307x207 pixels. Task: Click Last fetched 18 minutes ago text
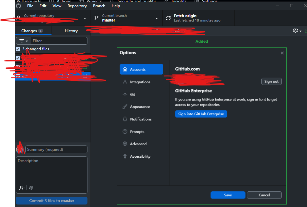[x=197, y=20]
